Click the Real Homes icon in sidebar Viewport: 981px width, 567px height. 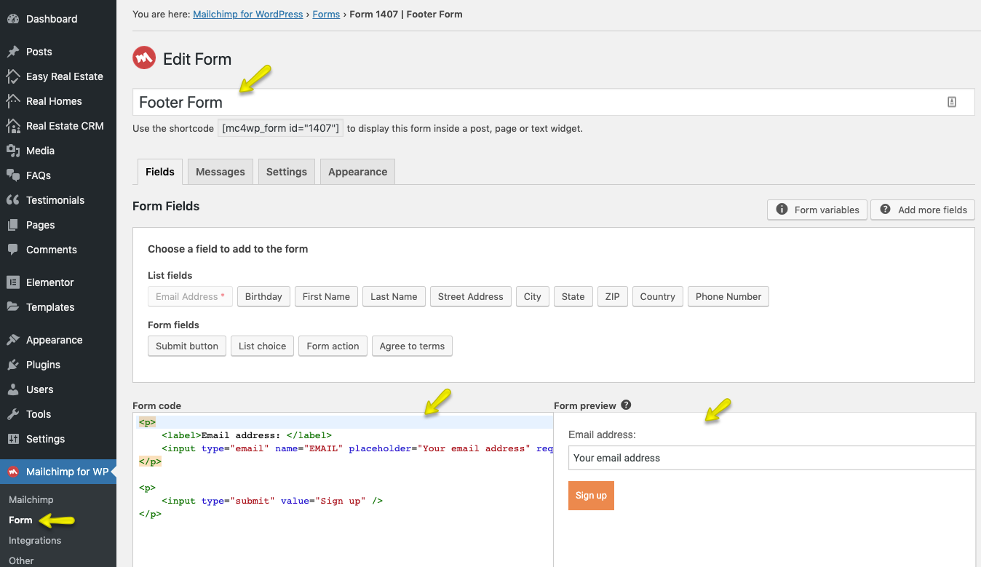point(13,101)
